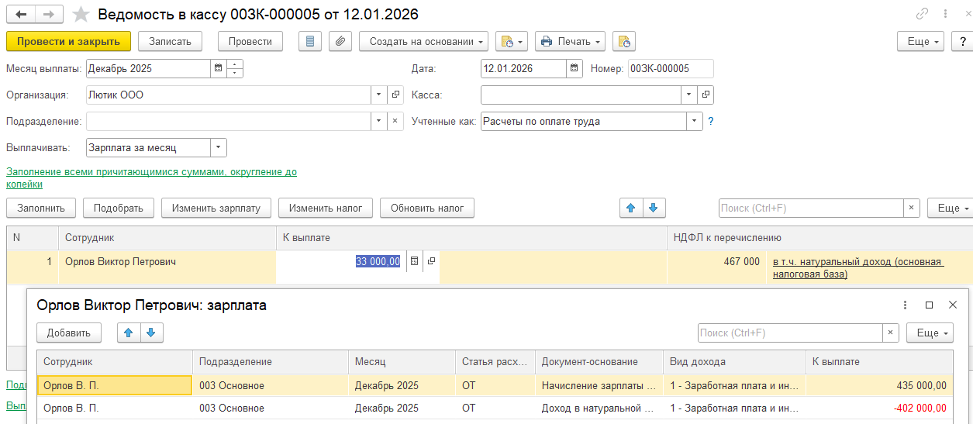Expand the Учтенные как dropdown
The width and height of the screenshot is (973, 424).
(x=692, y=121)
